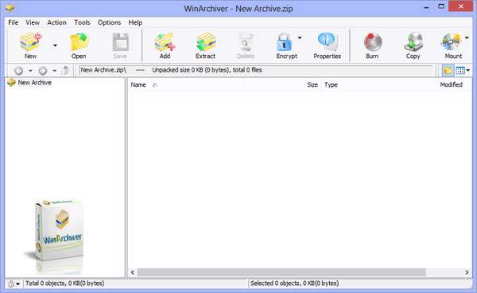This screenshot has width=477, height=293.
Task: Open the Tools menu
Action: (82, 22)
